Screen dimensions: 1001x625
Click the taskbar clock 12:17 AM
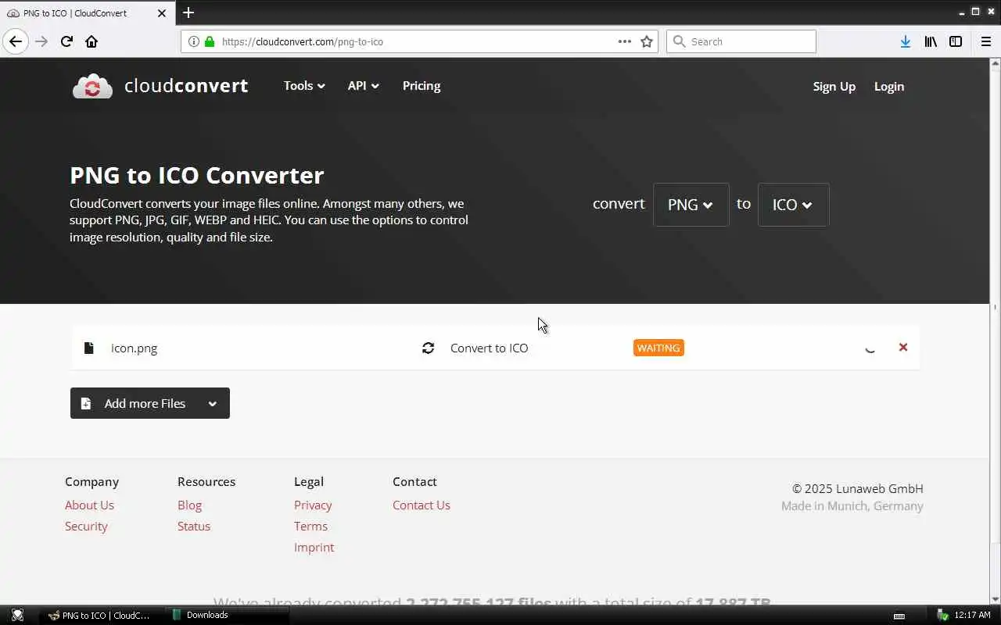[x=972, y=615]
